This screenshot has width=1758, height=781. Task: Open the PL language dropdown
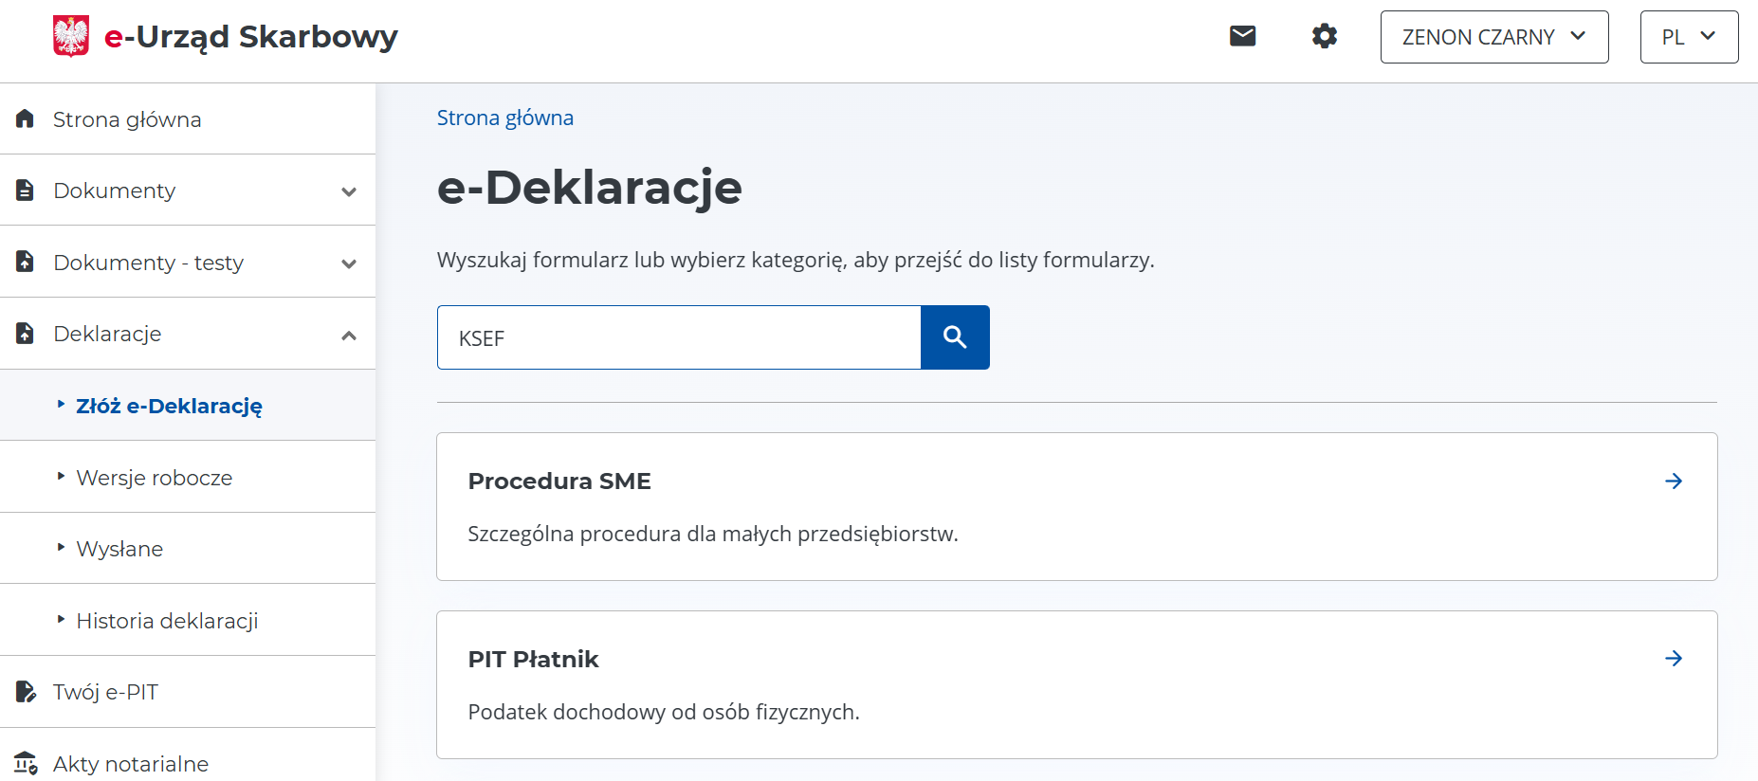pyautogui.click(x=1688, y=37)
